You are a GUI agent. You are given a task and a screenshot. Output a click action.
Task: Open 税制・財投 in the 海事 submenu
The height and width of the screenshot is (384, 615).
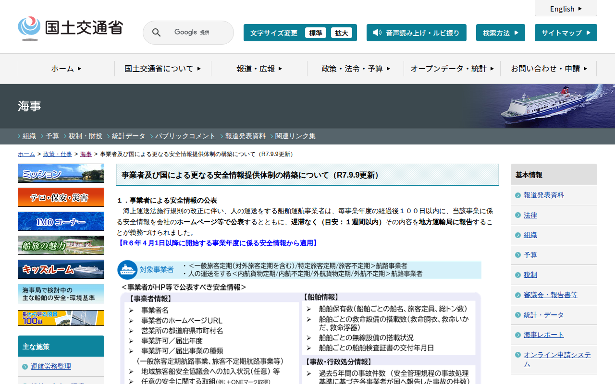(x=86, y=136)
